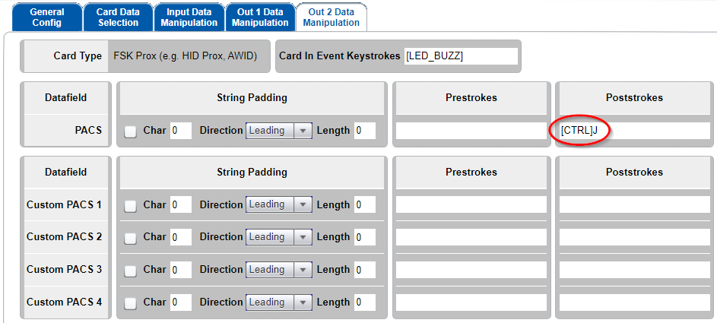717x323 pixels.
Task: Focus Custom PACS 4 Poststrokes field
Action: click(x=634, y=302)
